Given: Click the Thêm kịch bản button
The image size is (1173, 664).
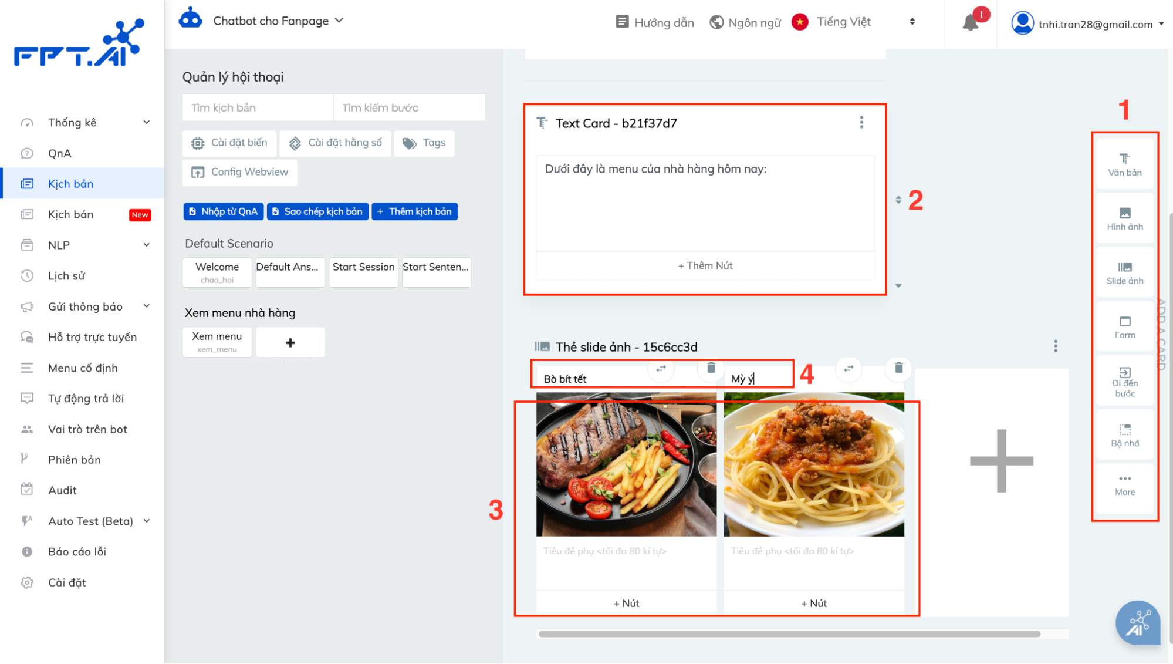Looking at the screenshot, I should (414, 211).
